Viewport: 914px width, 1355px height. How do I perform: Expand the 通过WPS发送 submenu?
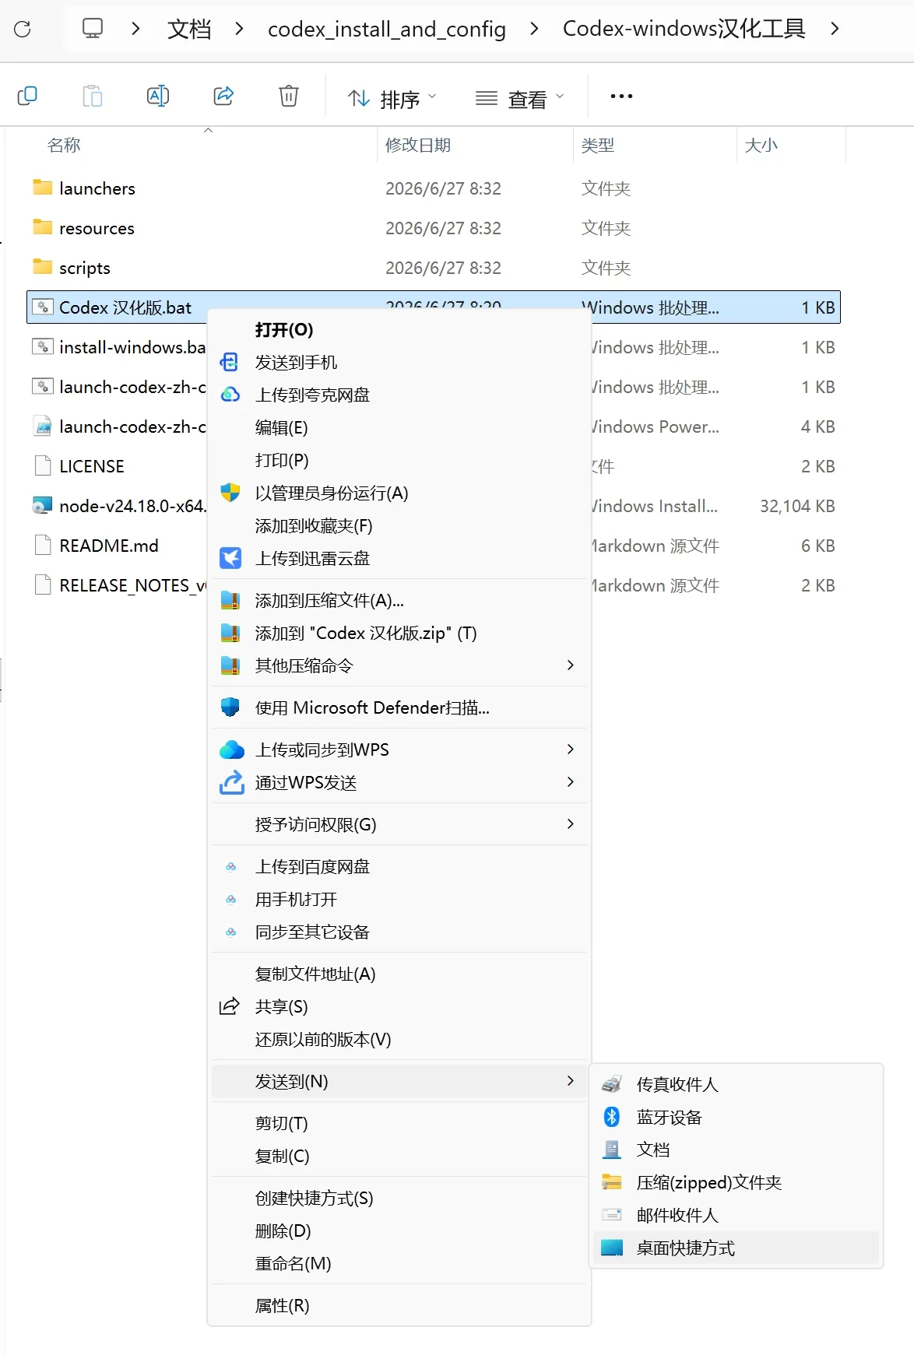click(571, 782)
